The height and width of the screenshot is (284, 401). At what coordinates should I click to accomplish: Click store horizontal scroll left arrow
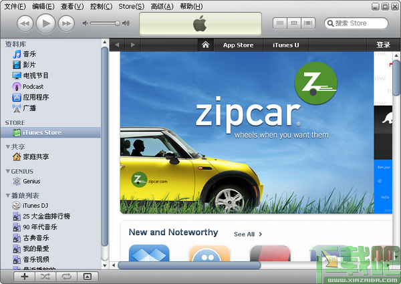pyautogui.click(x=114, y=265)
